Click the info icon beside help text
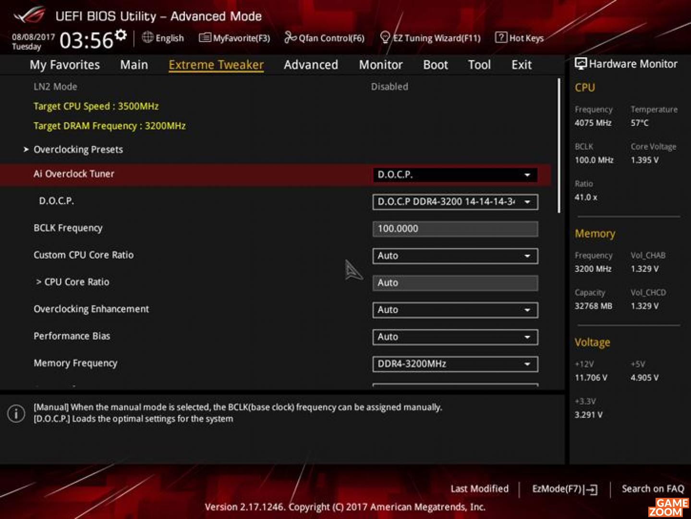 tap(16, 413)
